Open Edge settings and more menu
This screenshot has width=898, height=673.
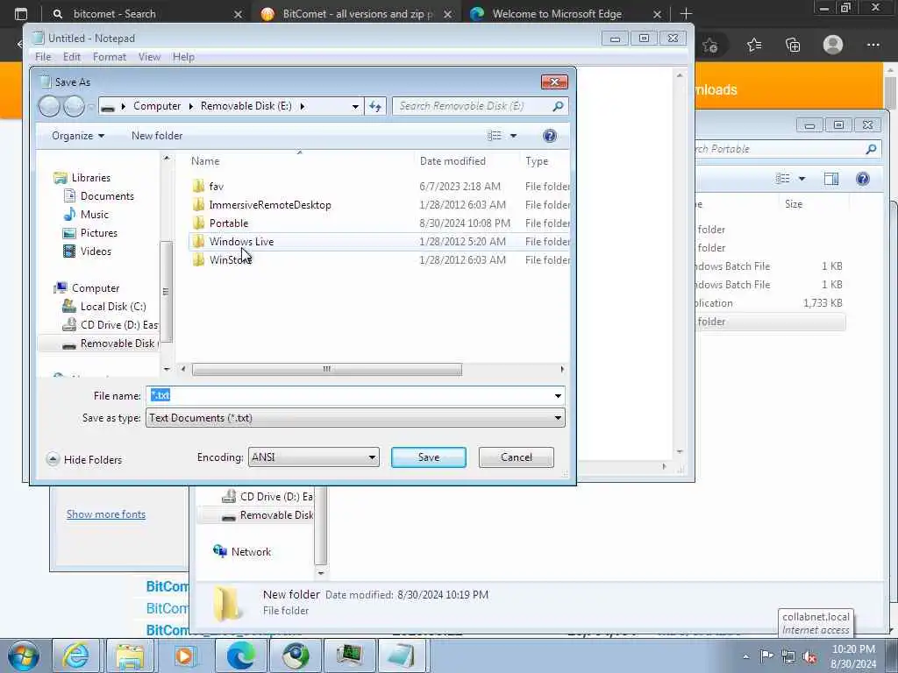point(873,45)
